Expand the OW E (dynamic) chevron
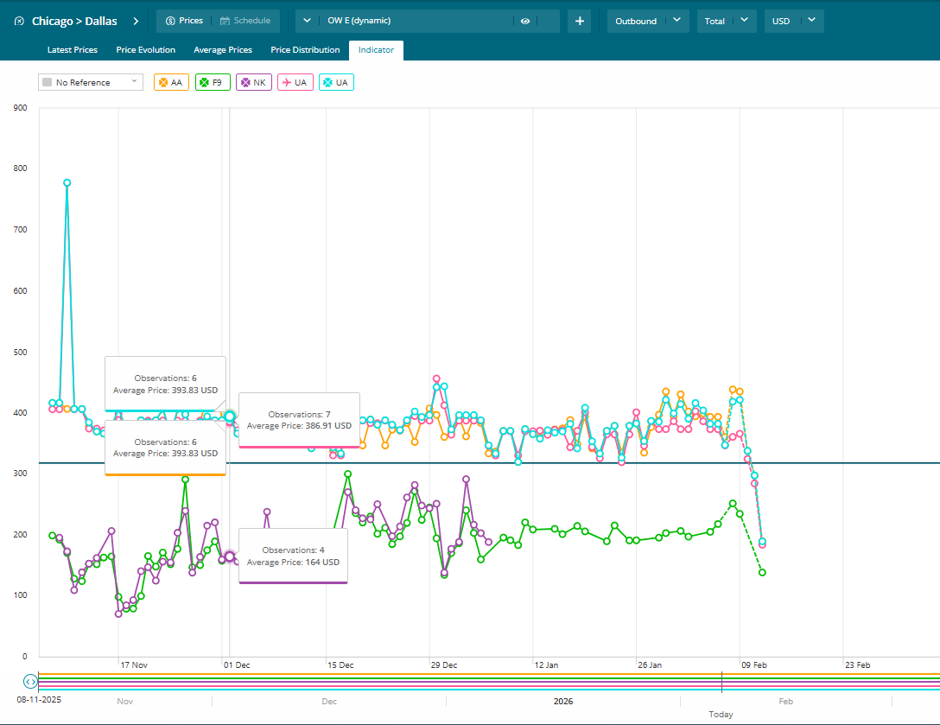940x725 pixels. [307, 21]
